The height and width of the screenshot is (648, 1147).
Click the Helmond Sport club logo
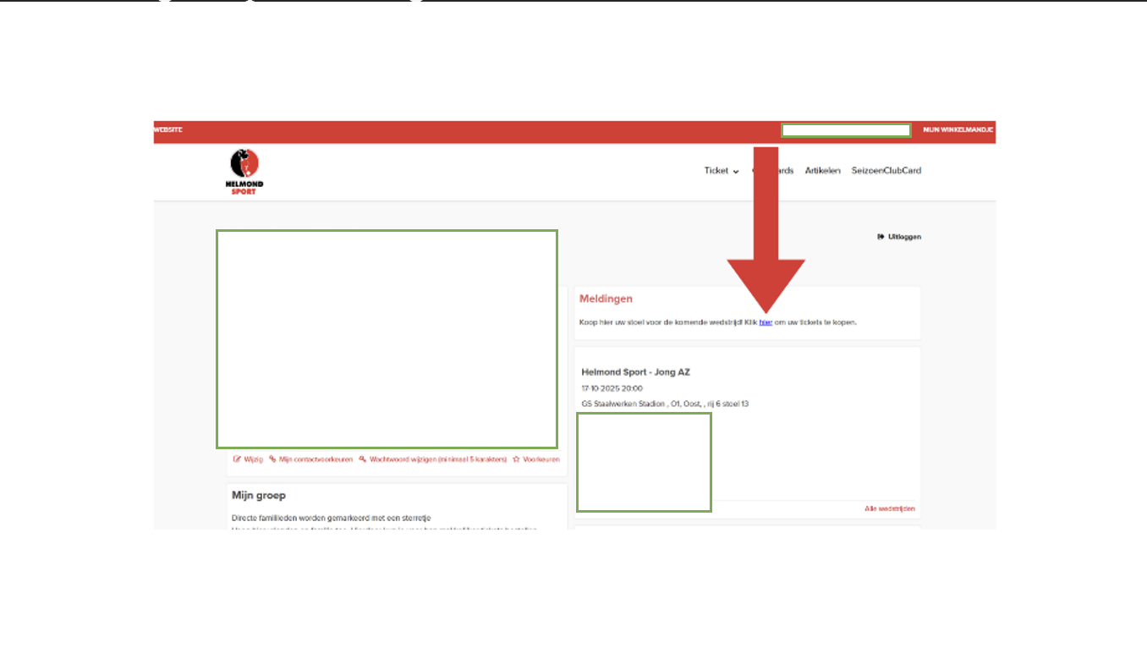[244, 171]
